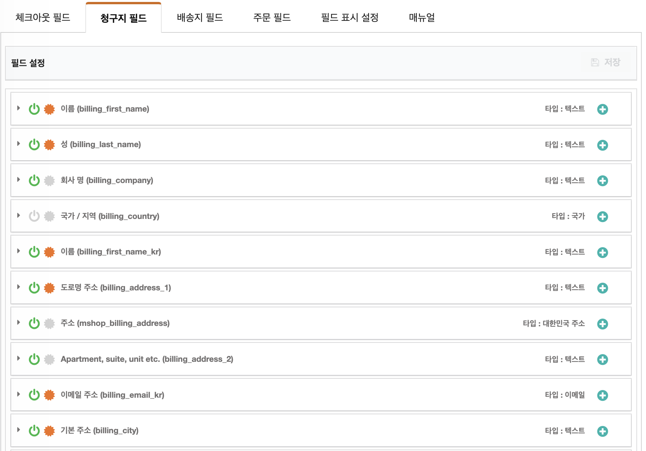Open the 매뉴얼 tab link
646x451 pixels.
pyautogui.click(x=422, y=18)
